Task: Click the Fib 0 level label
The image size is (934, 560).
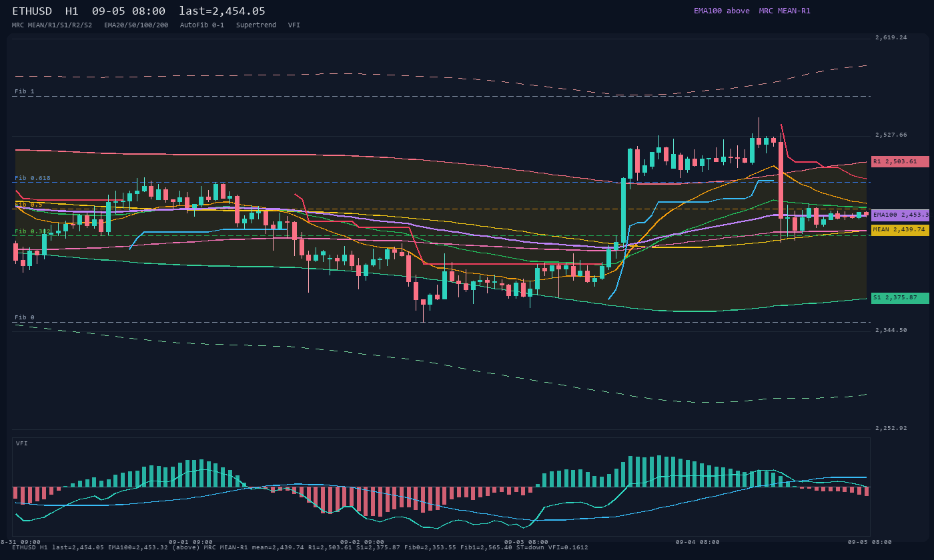Action: tap(25, 317)
